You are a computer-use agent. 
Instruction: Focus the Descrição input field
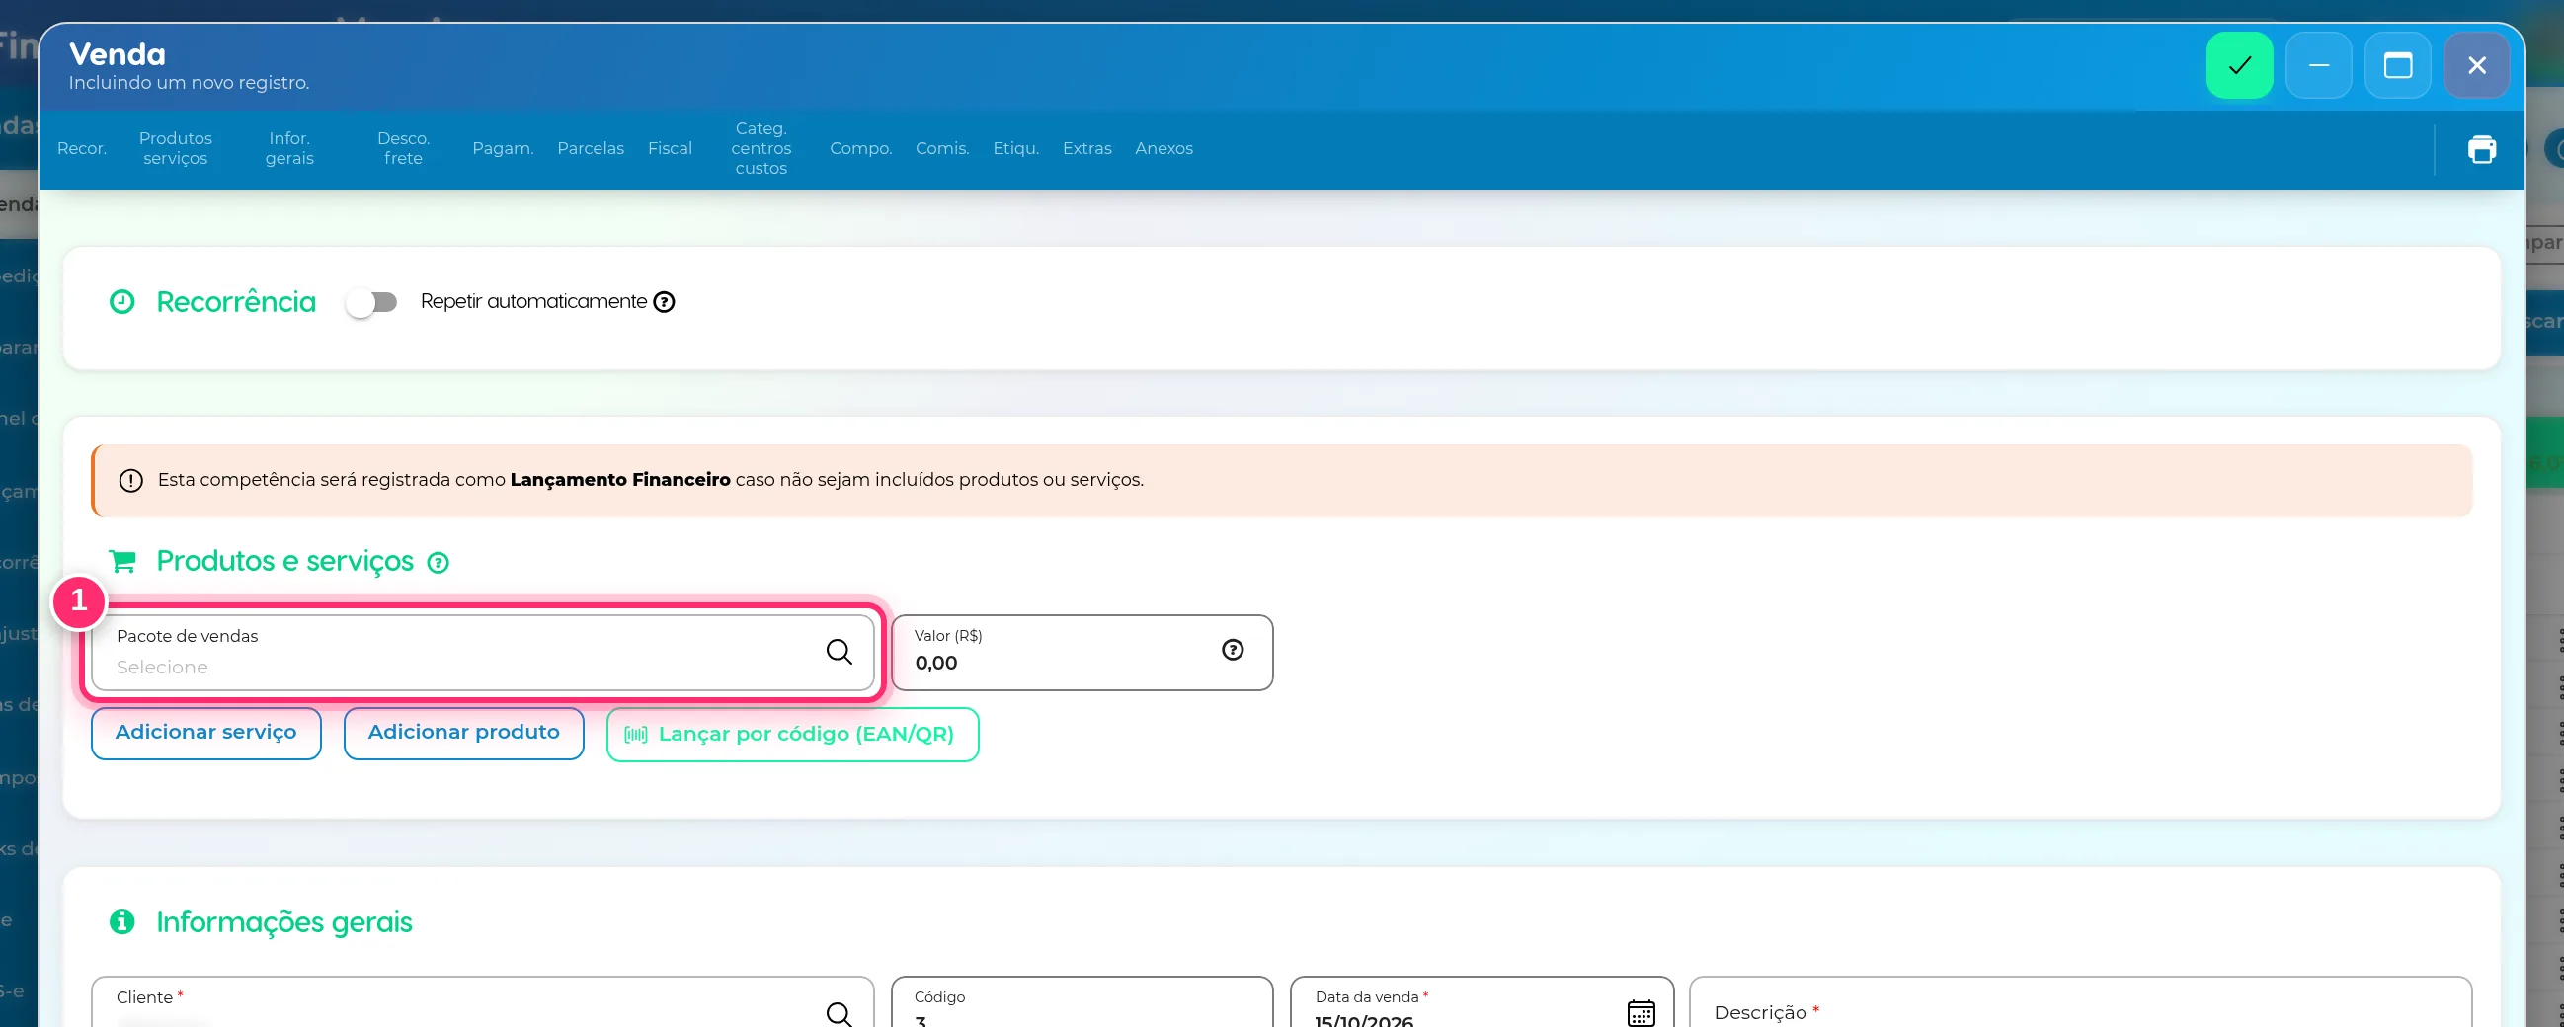pyautogui.click(x=2080, y=1002)
